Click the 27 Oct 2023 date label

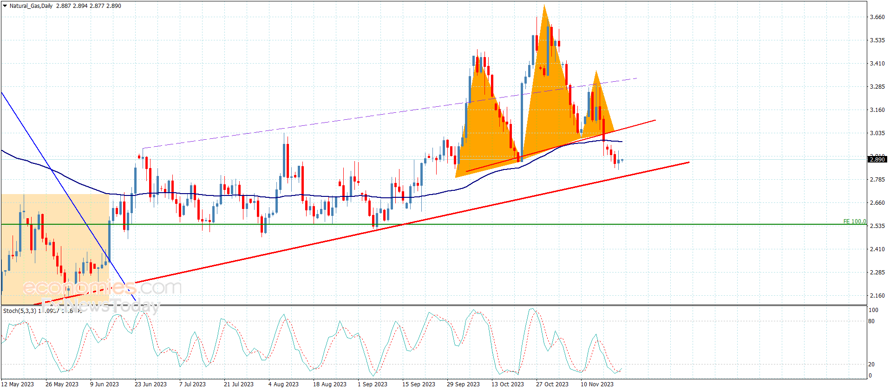[552, 384]
